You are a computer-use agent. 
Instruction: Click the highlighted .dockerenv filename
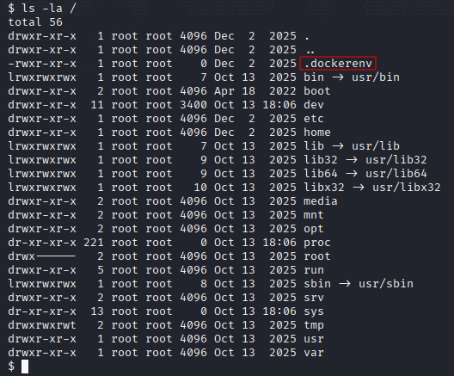(338, 64)
